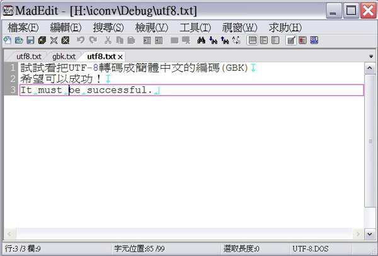
Task: Click Find Previous binoculars with up arrow
Action: 225,40
